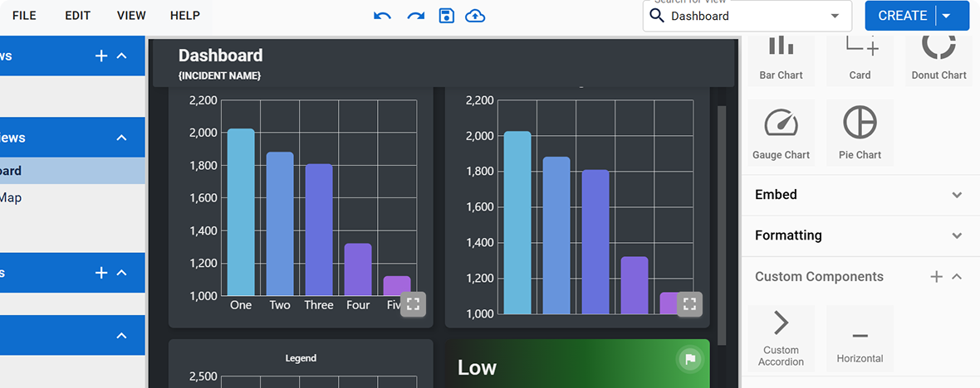Screen dimensions: 980x388
Task: Click the Save floppy disk icon
Action: point(447,16)
